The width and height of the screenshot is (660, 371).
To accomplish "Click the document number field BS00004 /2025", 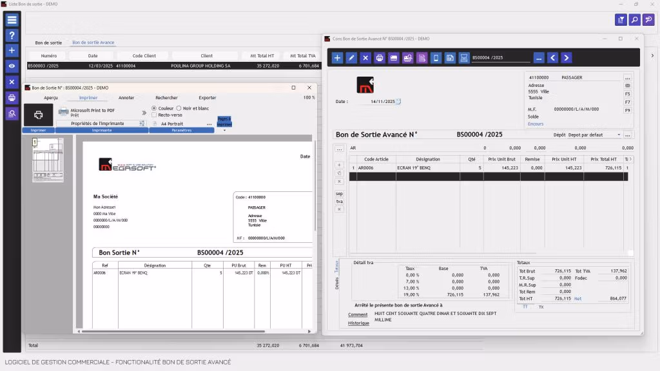I will [x=501, y=57].
